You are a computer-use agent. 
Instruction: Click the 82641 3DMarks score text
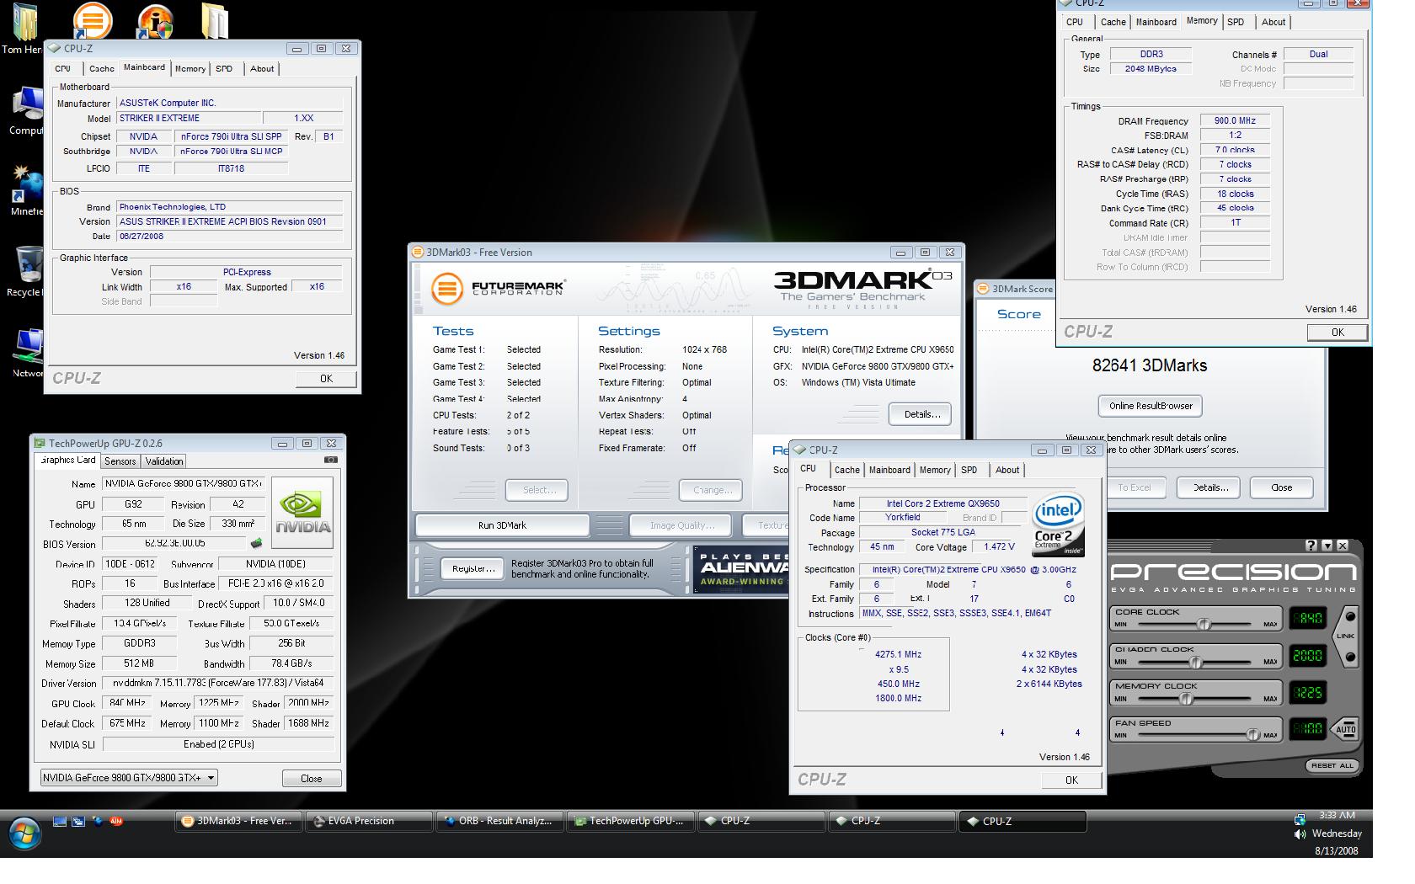[1150, 365]
